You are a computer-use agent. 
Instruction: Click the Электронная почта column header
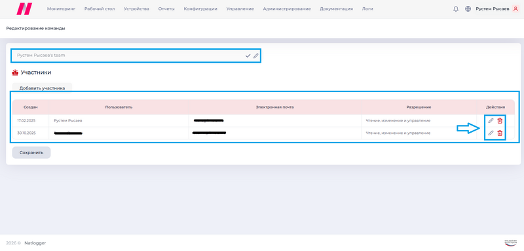coord(274,107)
